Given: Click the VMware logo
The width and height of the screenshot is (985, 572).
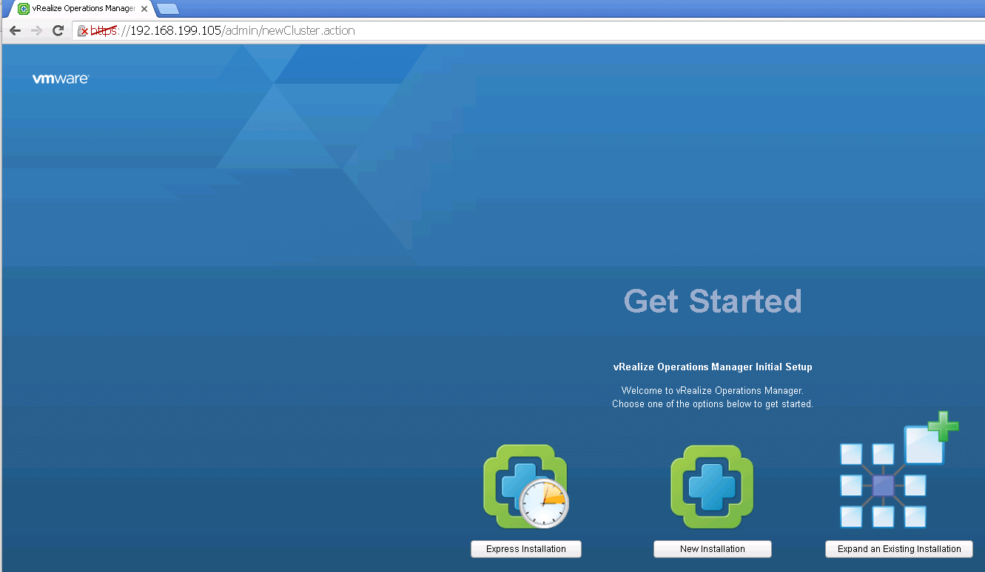Looking at the screenshot, I should 61,79.
